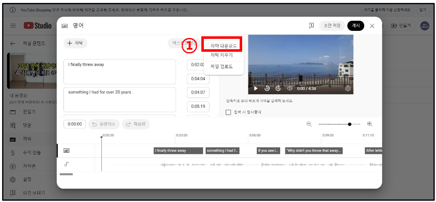Screen dimensions: 436x202
Task: Select the 'After lettin' timeline clip
Action: click(373, 151)
